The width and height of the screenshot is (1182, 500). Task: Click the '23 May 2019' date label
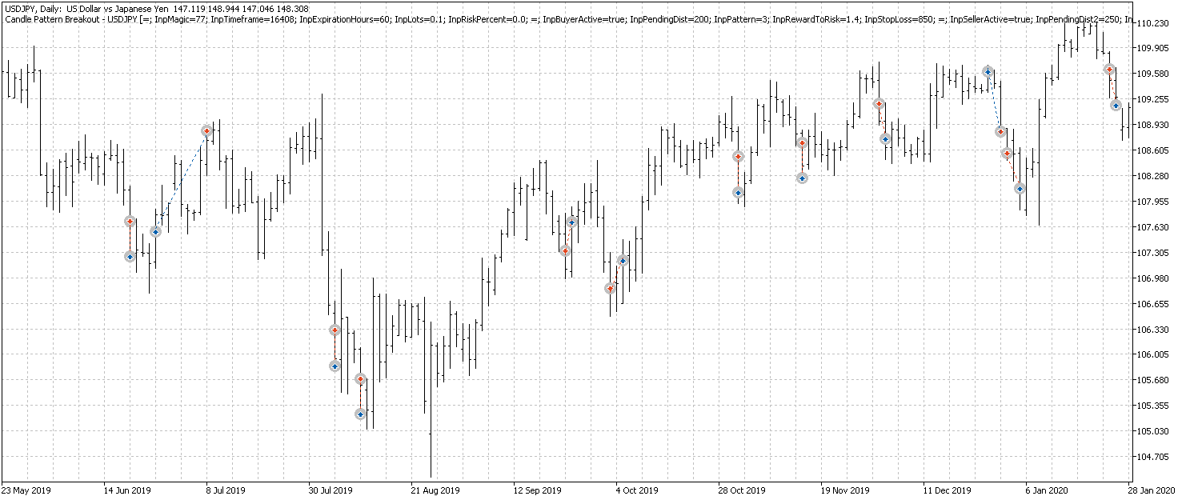[26, 490]
